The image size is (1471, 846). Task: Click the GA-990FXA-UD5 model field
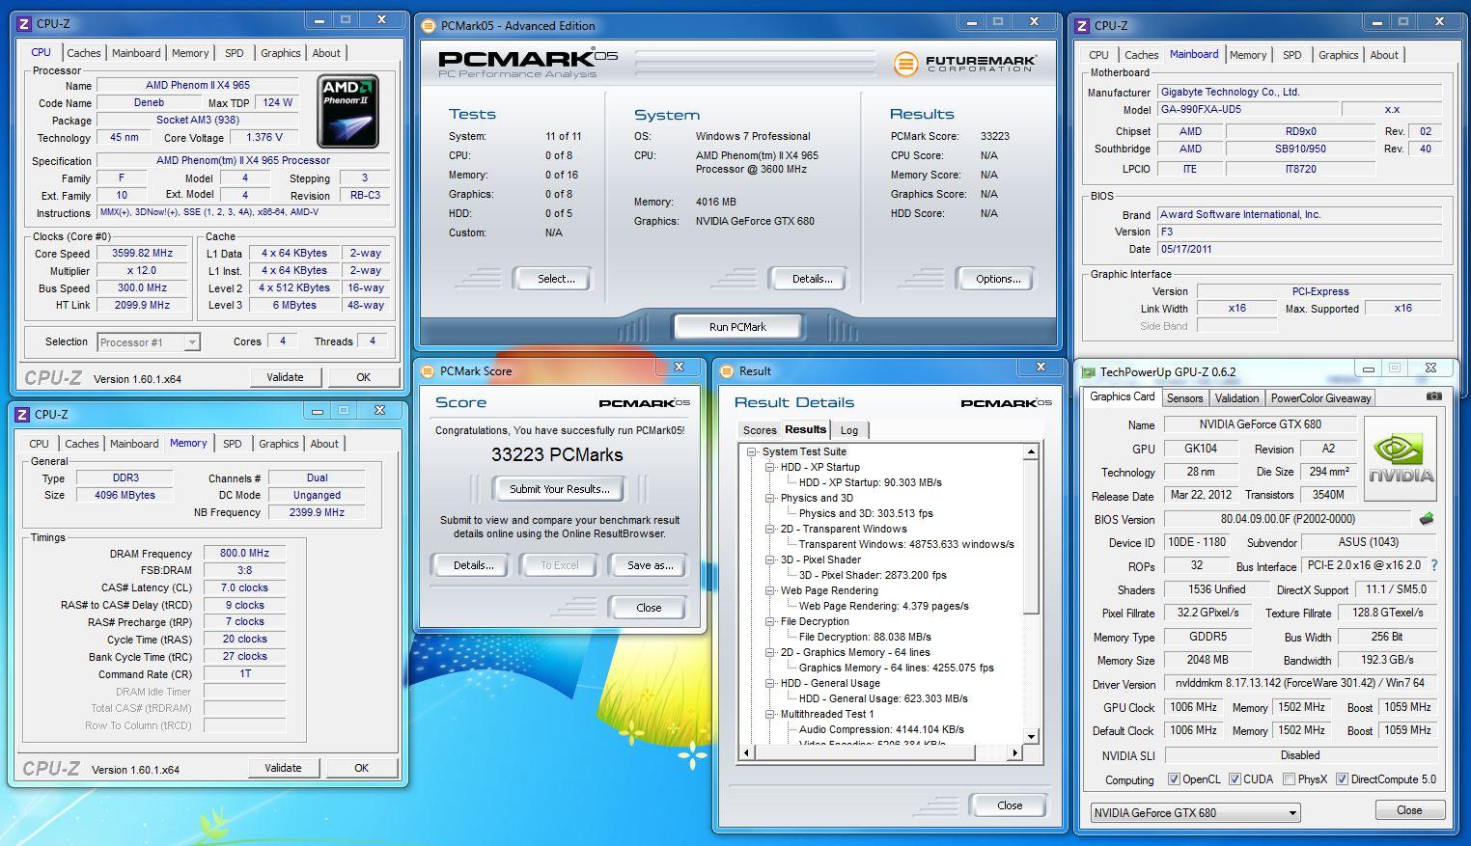tap(1247, 110)
